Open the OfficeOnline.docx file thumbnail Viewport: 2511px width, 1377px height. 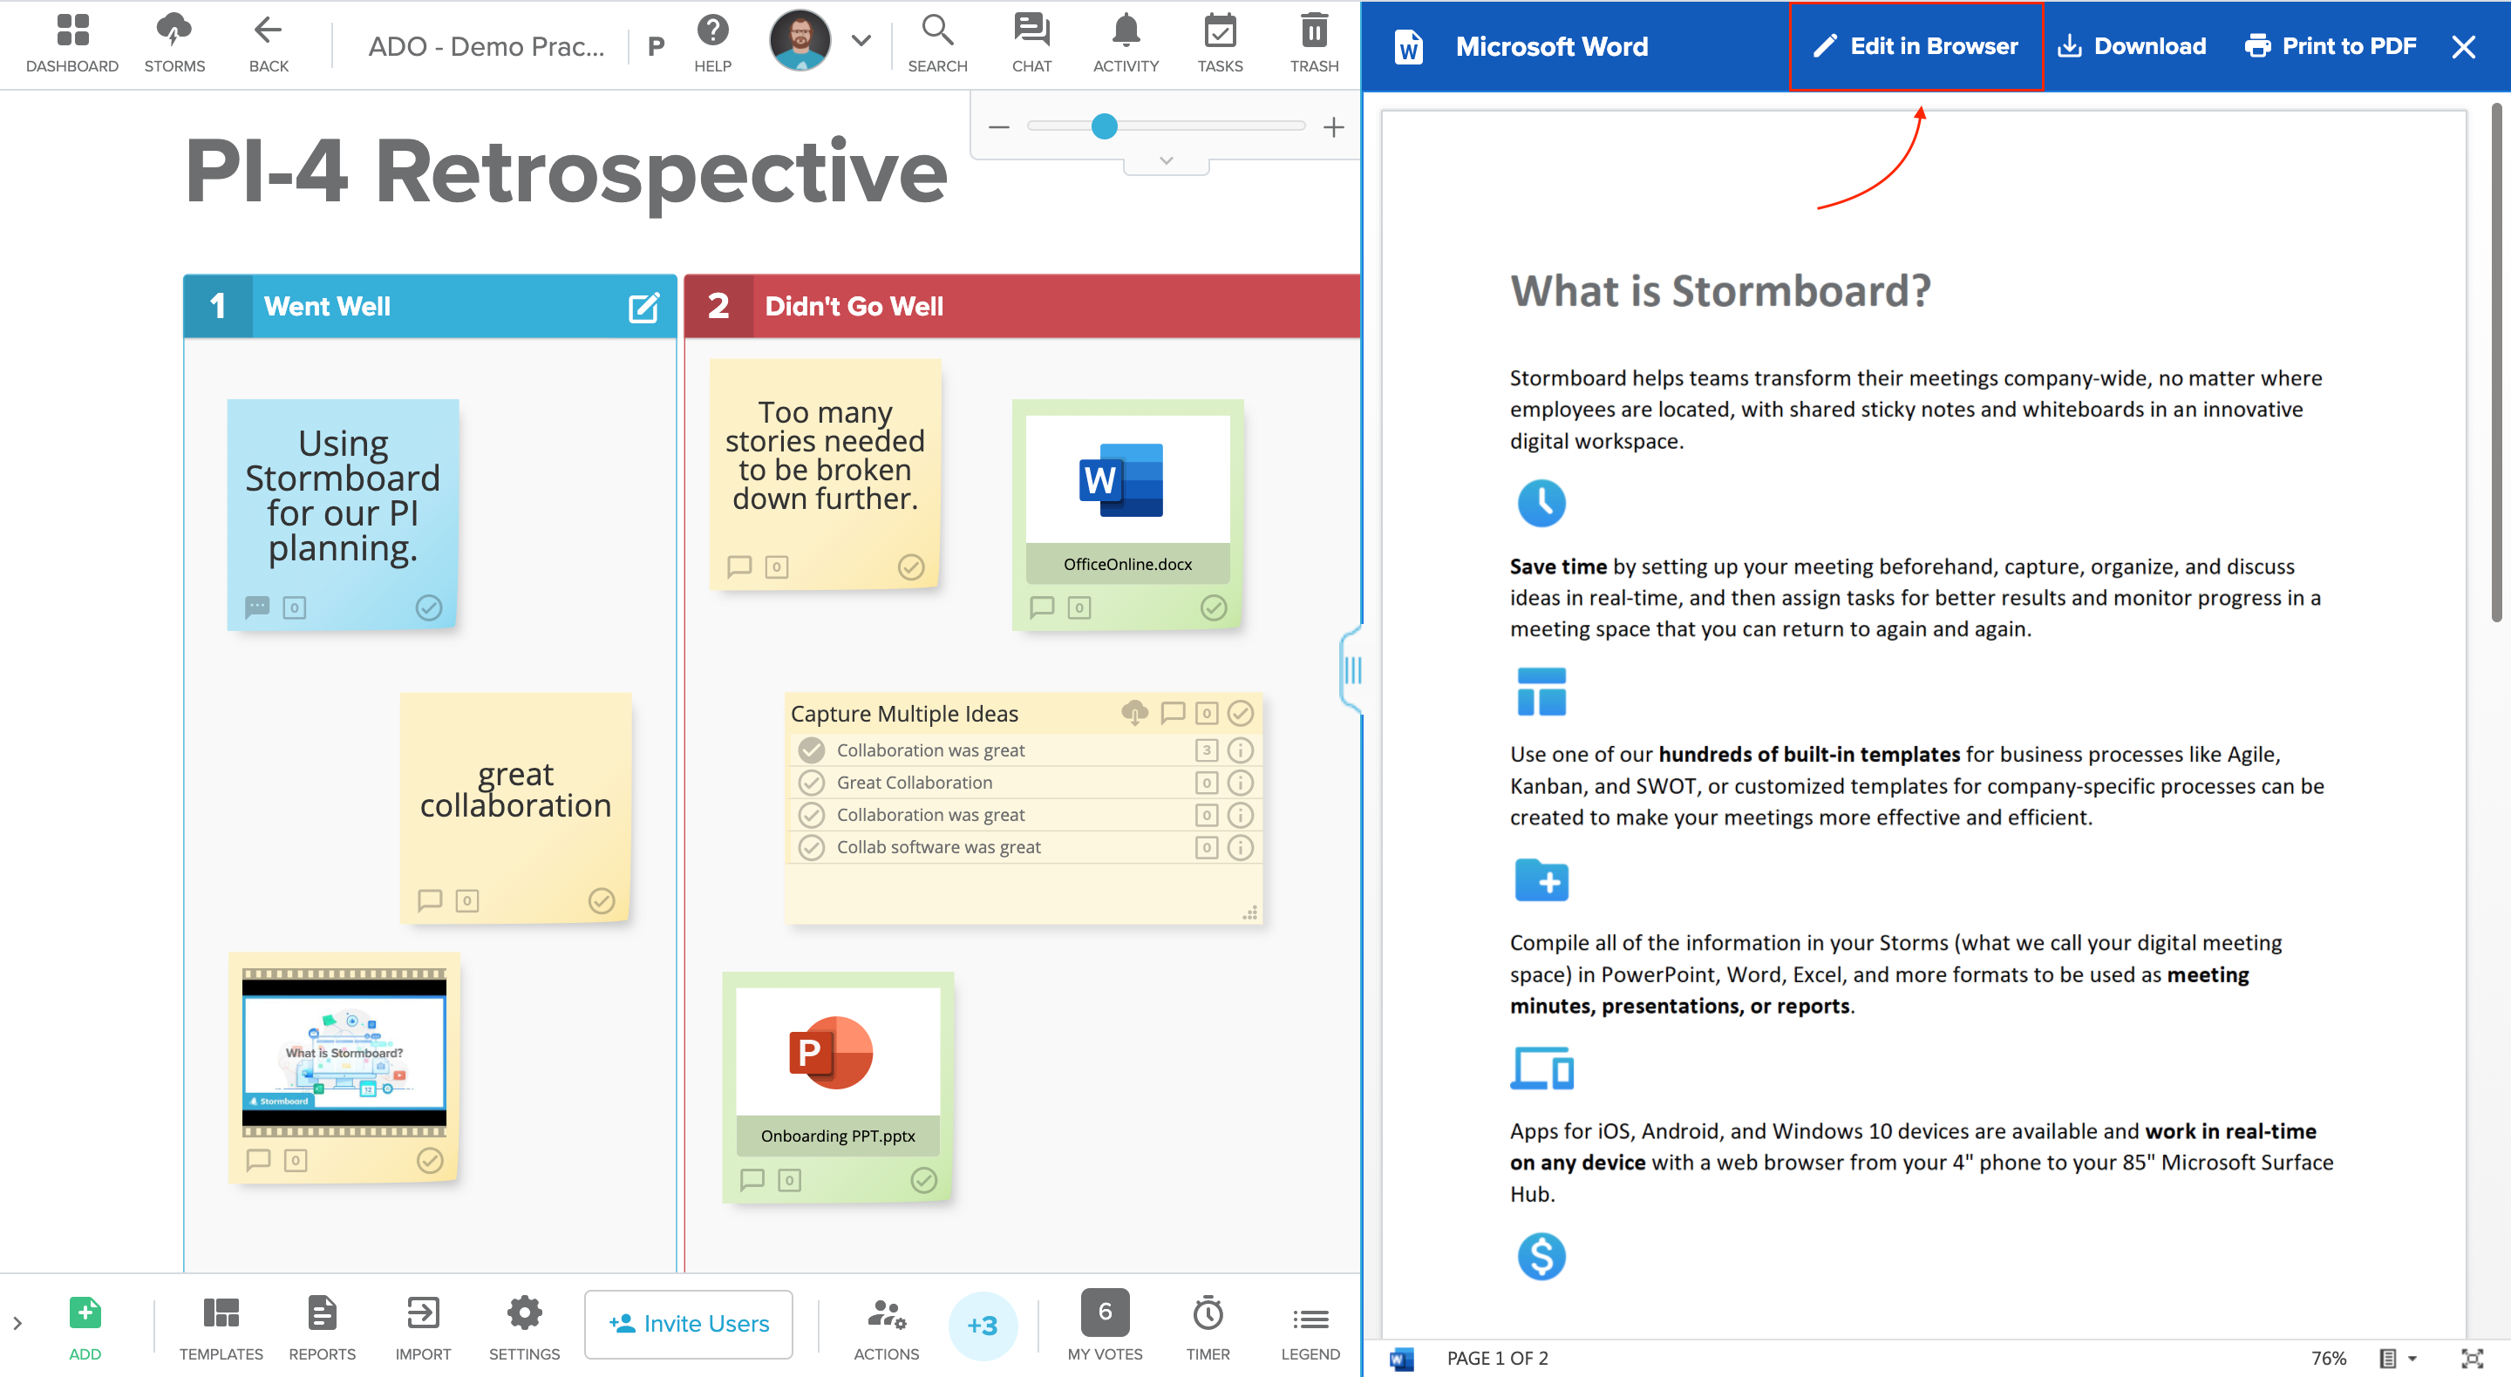pyautogui.click(x=1128, y=499)
